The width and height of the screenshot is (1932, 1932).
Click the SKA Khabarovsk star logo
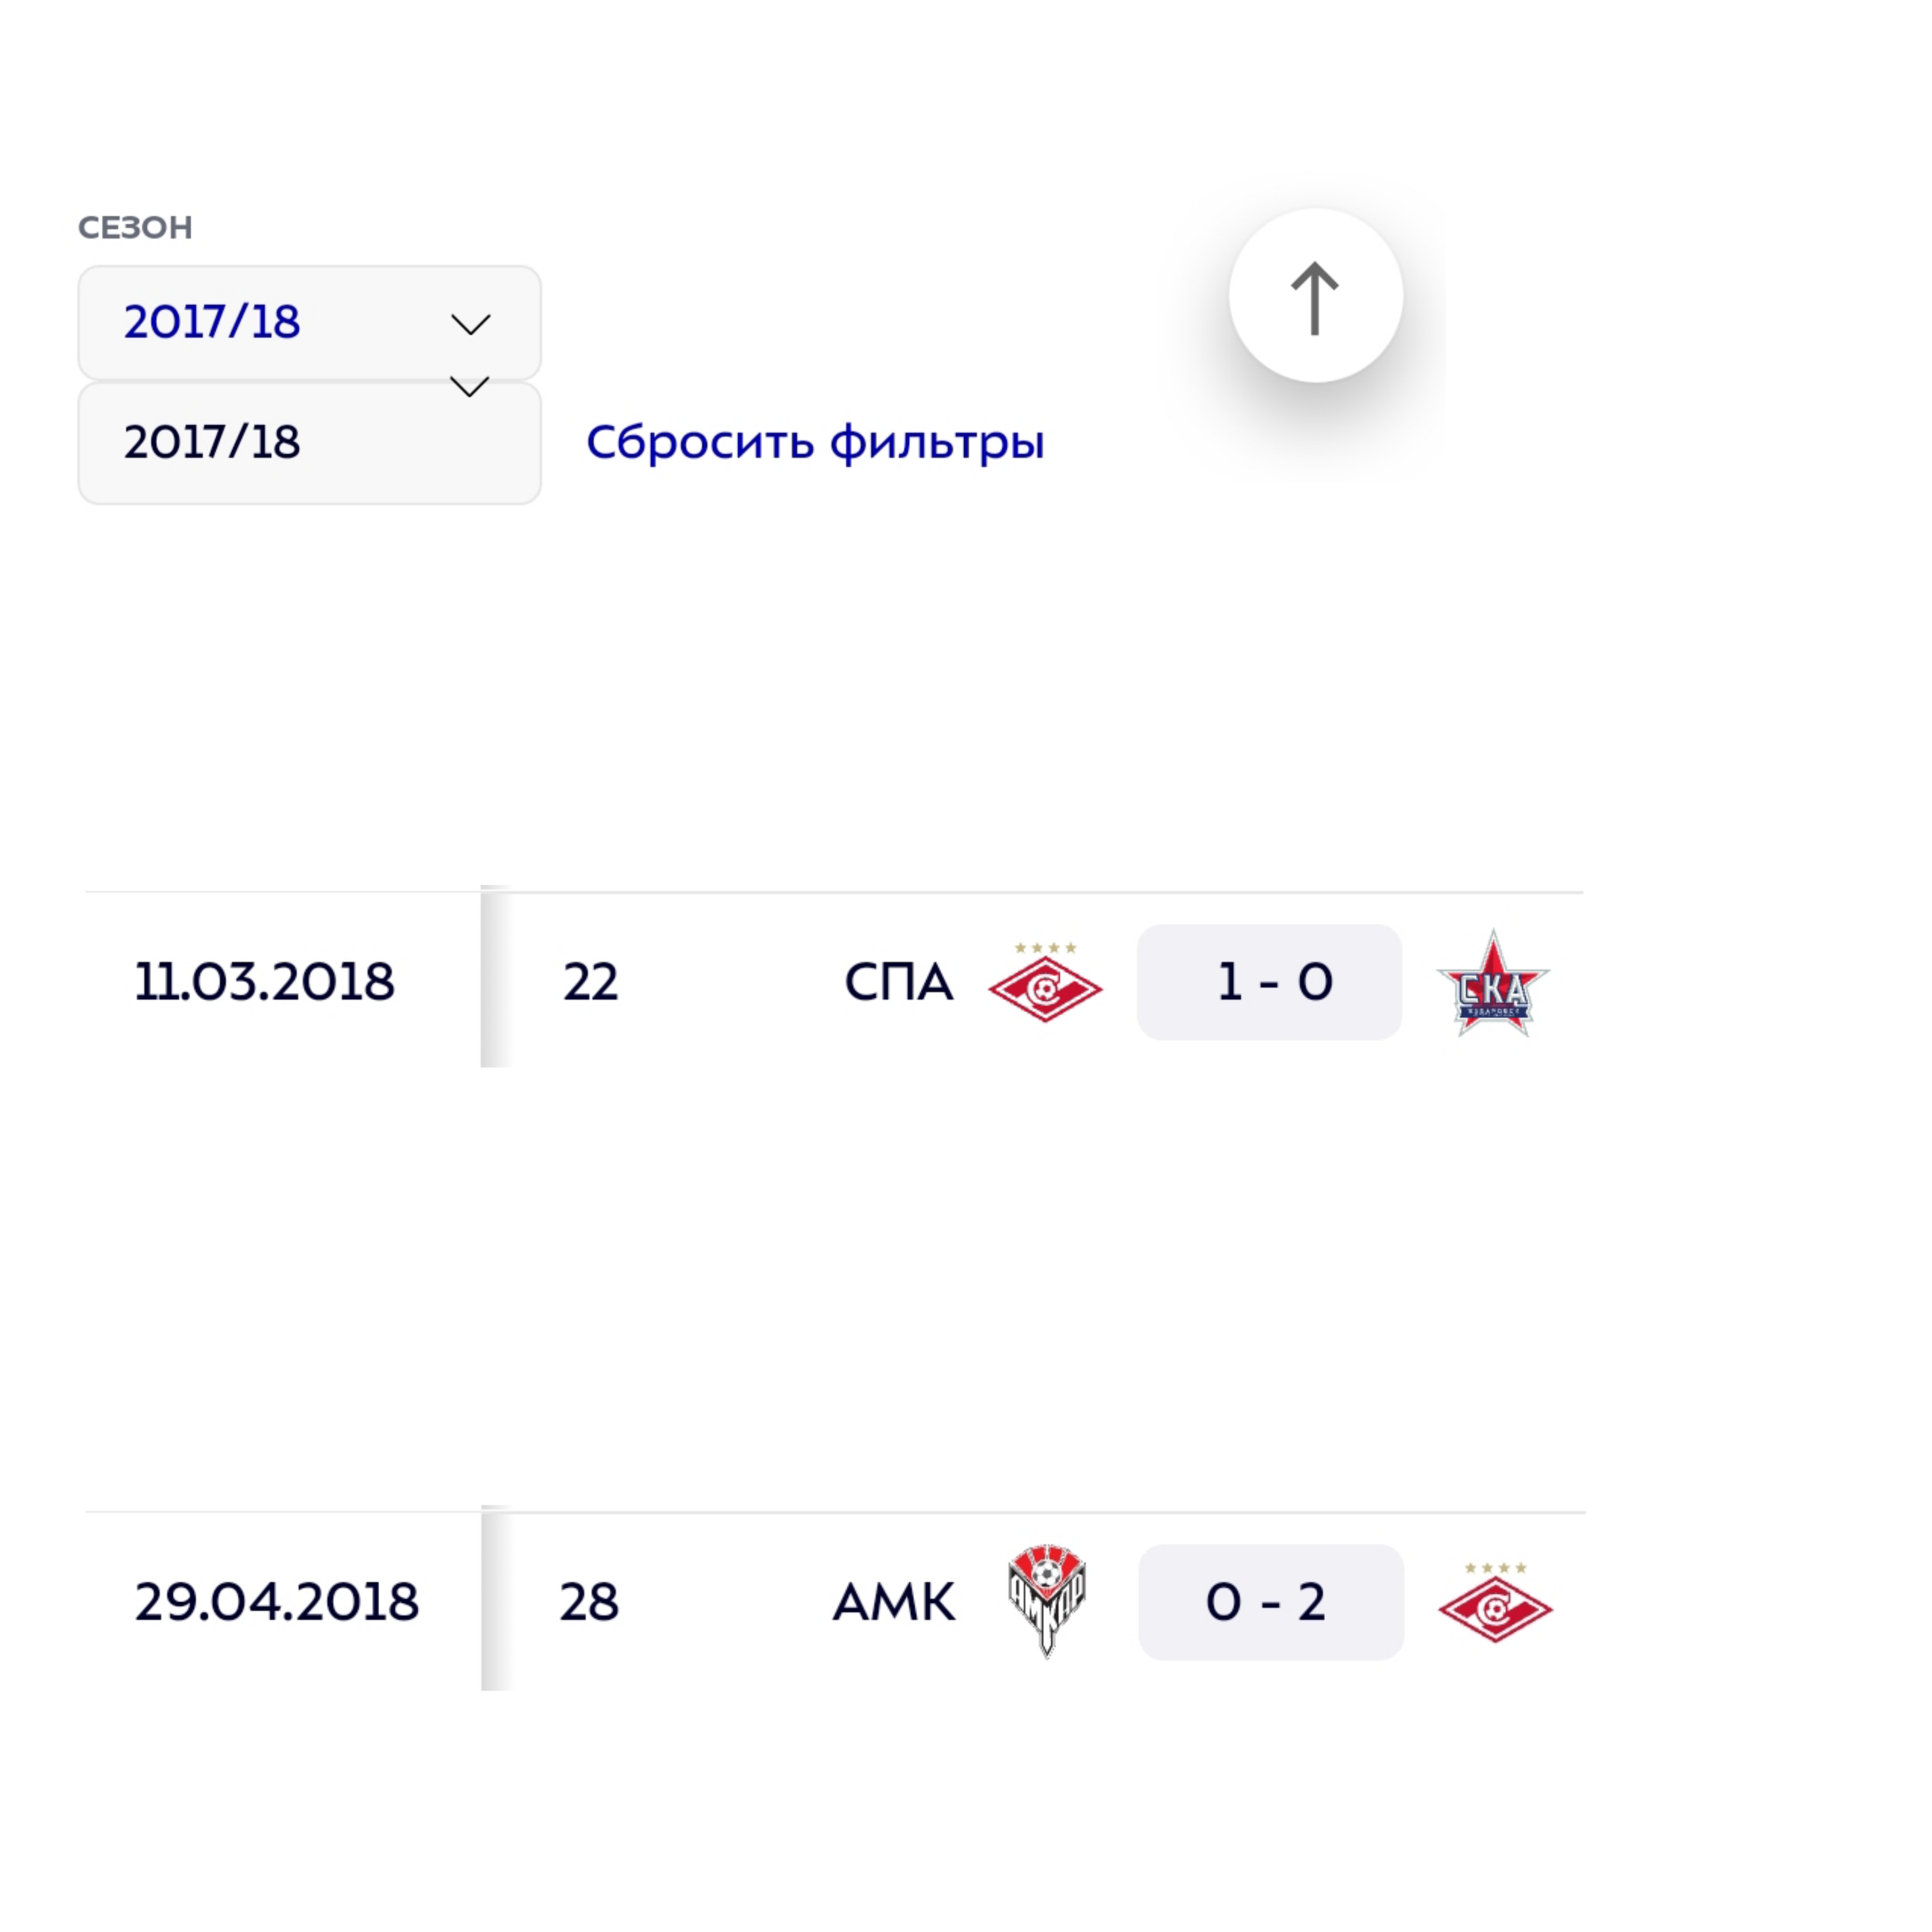tap(1493, 984)
